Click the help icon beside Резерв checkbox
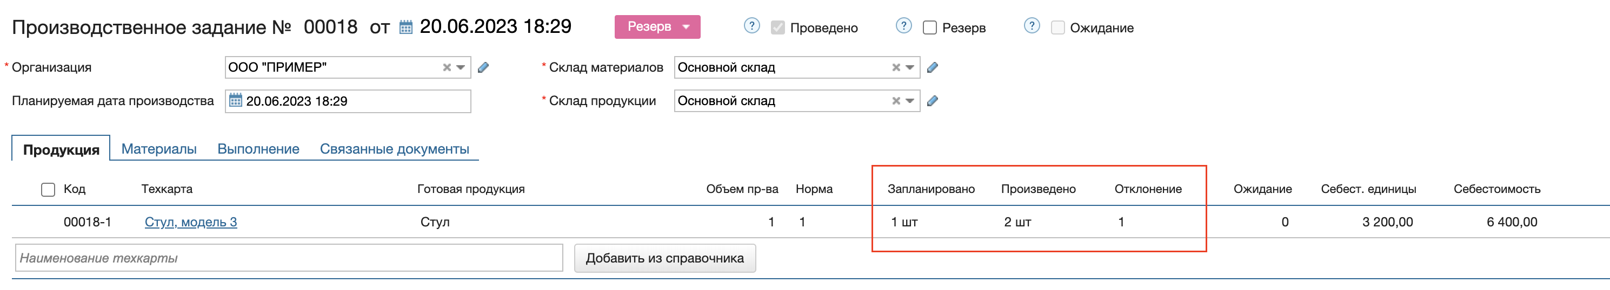Image resolution: width=1610 pixels, height=290 pixels. tap(904, 26)
